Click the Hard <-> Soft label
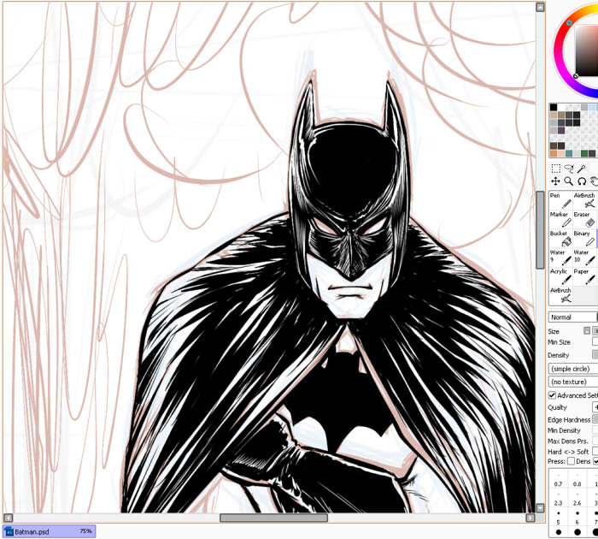The width and height of the screenshot is (598, 539). [568, 452]
